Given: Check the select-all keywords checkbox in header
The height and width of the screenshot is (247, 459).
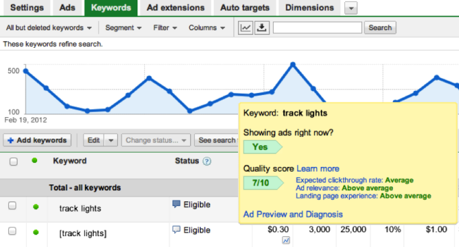Looking at the screenshot, I should point(13,162).
